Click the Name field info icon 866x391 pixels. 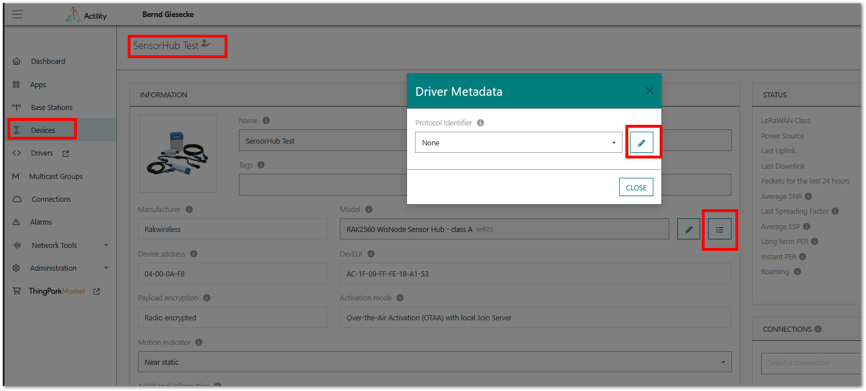pyautogui.click(x=266, y=121)
